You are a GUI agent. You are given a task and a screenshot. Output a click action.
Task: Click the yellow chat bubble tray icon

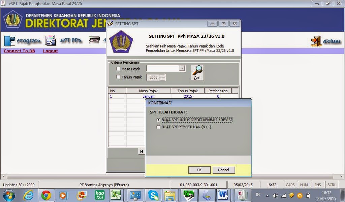292,196
